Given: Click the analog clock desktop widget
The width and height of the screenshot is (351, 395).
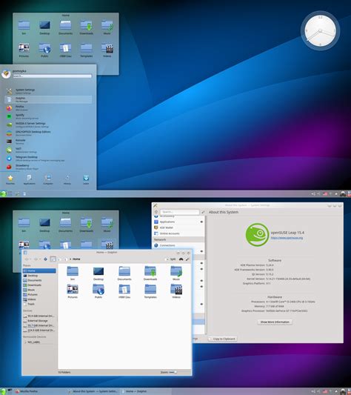Looking at the screenshot, I should (x=321, y=30).
